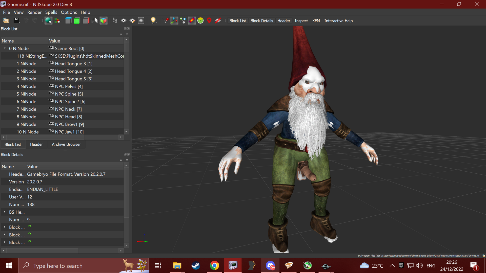Expand the third Block ... row
486x273 pixels.
coord(5,242)
